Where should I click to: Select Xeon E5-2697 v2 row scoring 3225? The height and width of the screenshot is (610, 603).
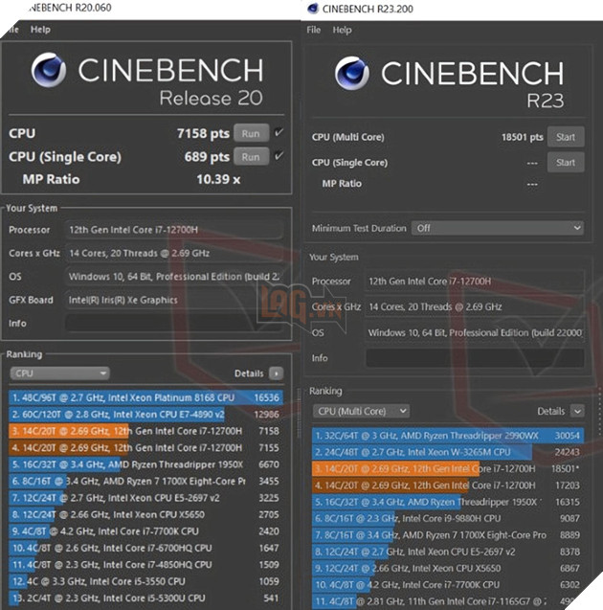click(x=145, y=498)
